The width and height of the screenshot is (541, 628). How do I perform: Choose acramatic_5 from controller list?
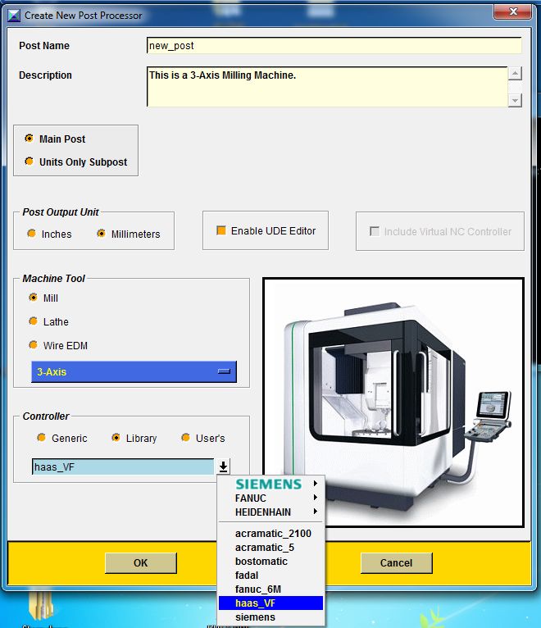coord(271,548)
